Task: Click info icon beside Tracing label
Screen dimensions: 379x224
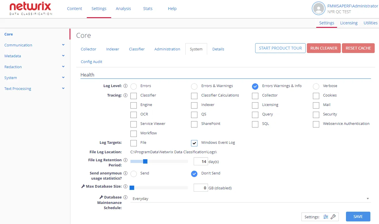Action: point(125,95)
